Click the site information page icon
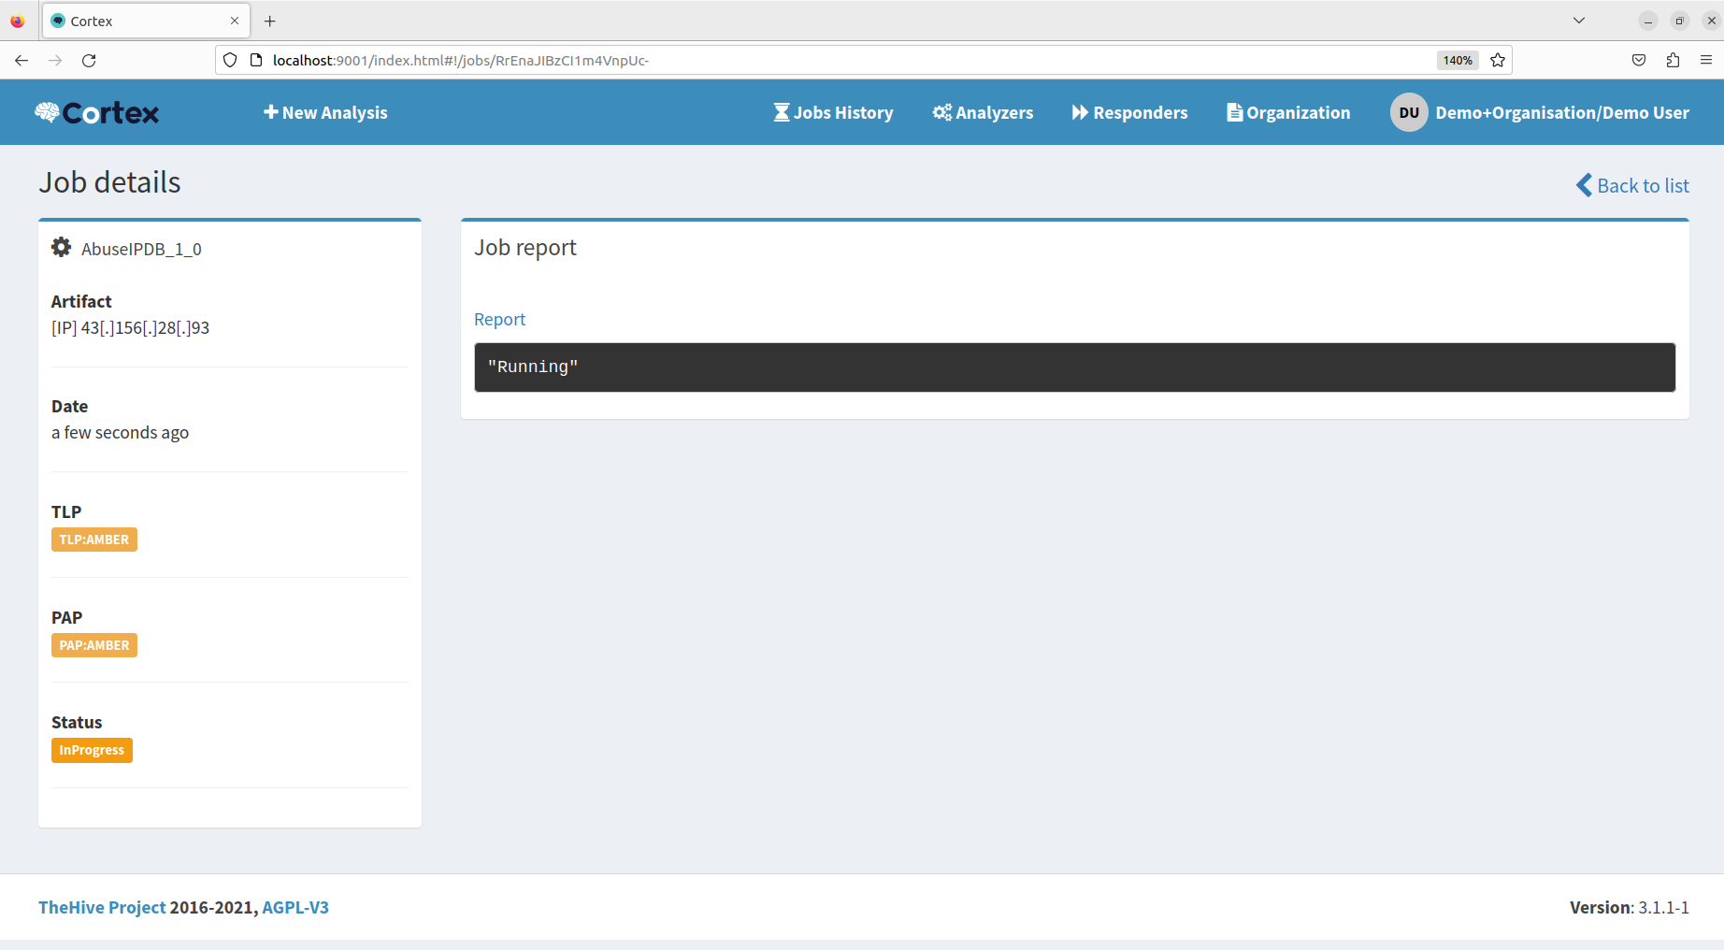Viewport: 1724px width, 950px height. pos(256,60)
